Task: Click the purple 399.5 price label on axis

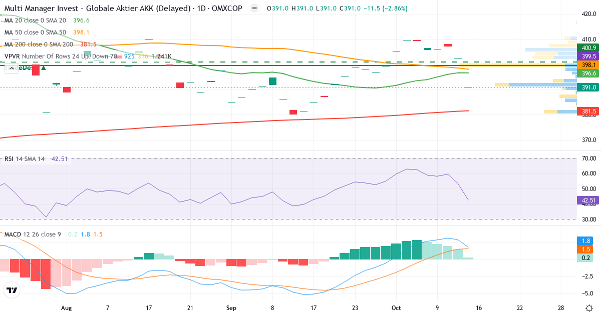Action: click(588, 56)
